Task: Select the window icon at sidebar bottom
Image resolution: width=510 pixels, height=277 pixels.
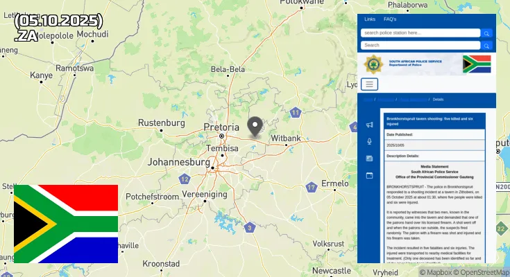Action: 369,176
